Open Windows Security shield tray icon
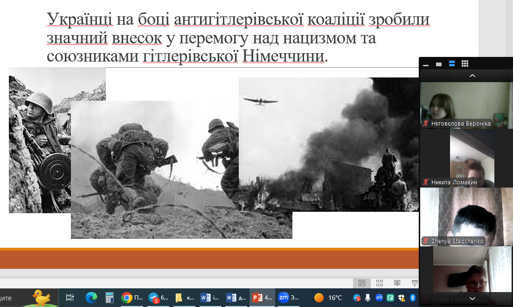 click(402, 298)
